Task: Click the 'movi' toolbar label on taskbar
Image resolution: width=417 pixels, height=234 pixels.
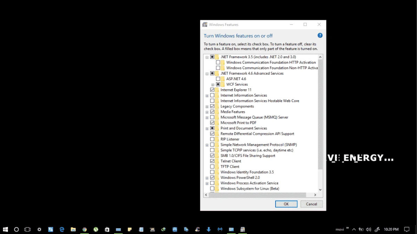Action: (340, 229)
